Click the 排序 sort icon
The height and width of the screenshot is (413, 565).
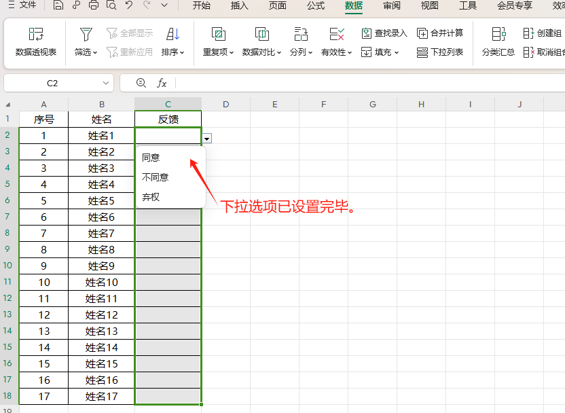(x=172, y=35)
